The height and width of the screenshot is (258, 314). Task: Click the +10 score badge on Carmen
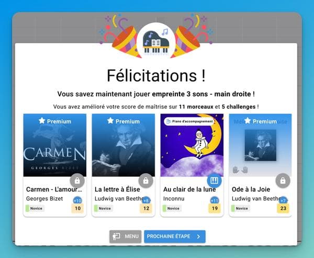tap(77, 200)
